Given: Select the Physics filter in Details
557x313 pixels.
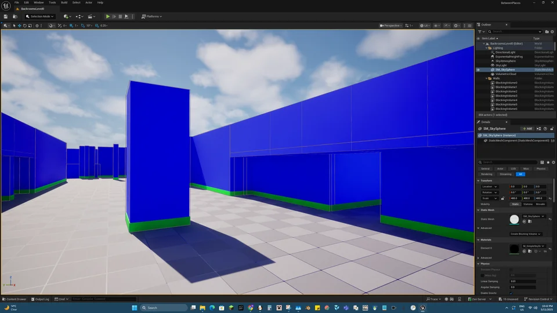Looking at the screenshot, I should pos(541,169).
